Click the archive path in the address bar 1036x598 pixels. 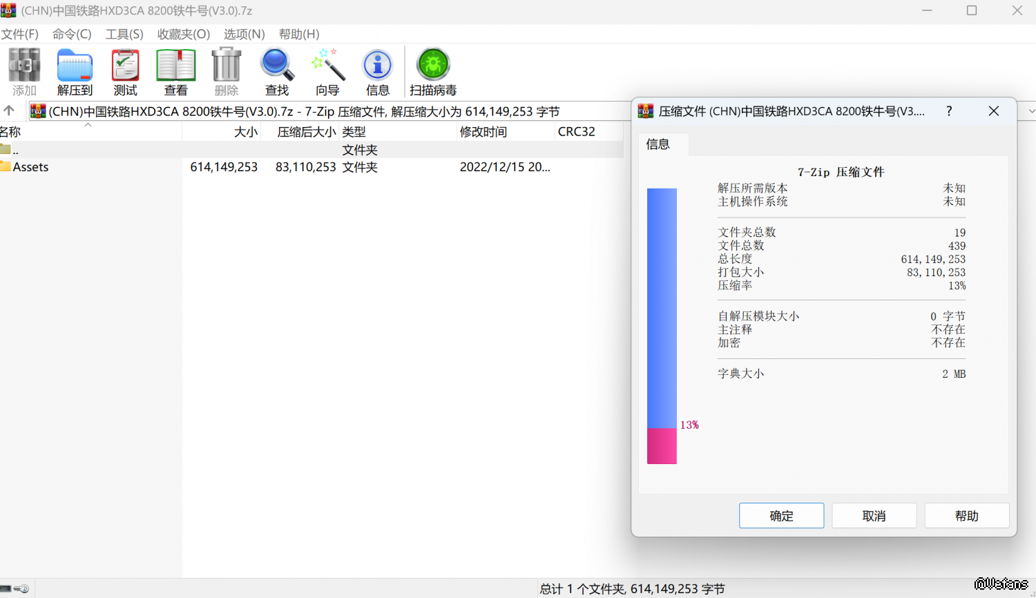click(304, 111)
